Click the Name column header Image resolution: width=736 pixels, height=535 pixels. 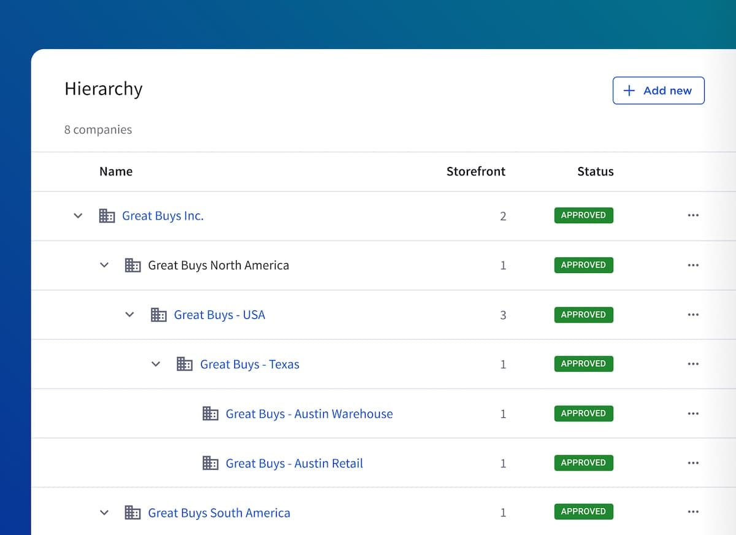click(x=116, y=172)
